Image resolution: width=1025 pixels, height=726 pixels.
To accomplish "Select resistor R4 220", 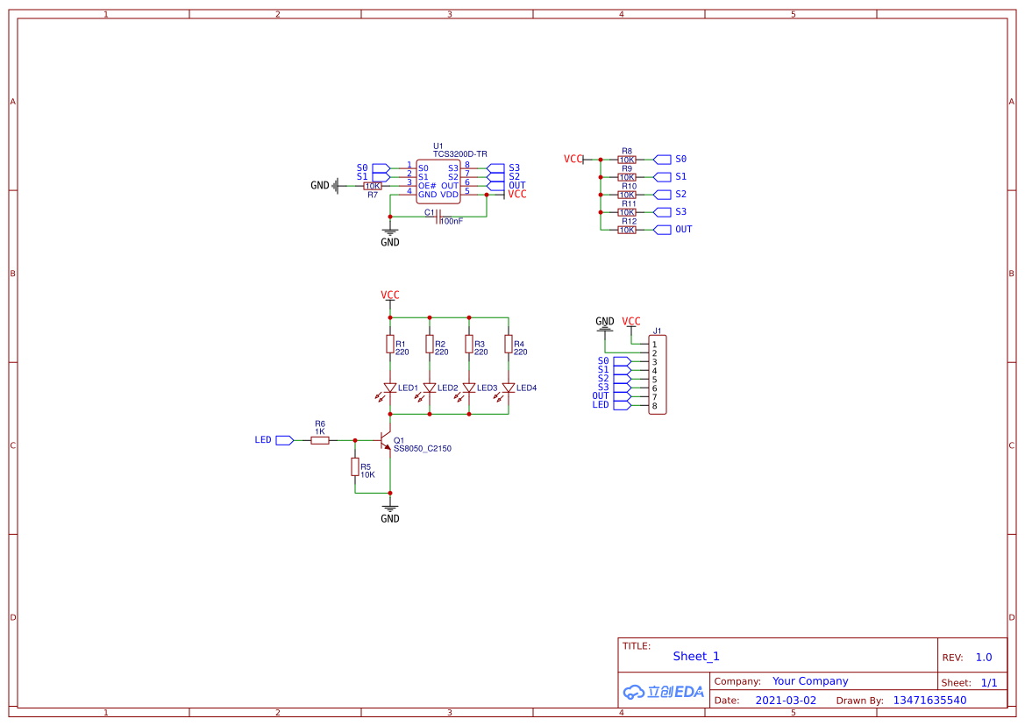I will [x=508, y=345].
